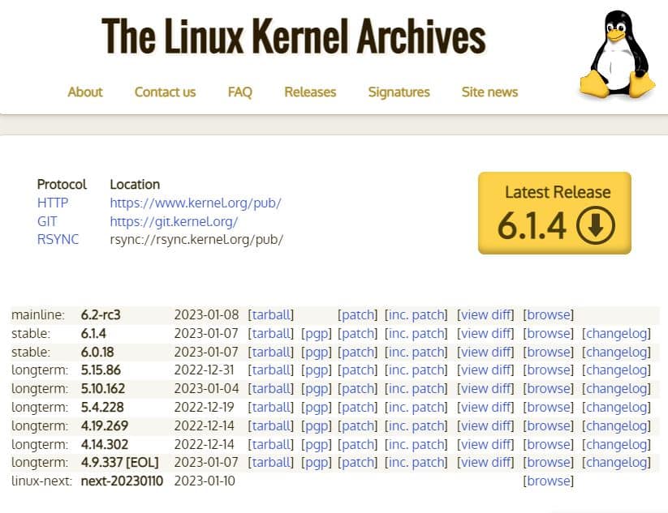Download tarball for longterm 4.14.302
This screenshot has height=513, width=668.
point(271,444)
